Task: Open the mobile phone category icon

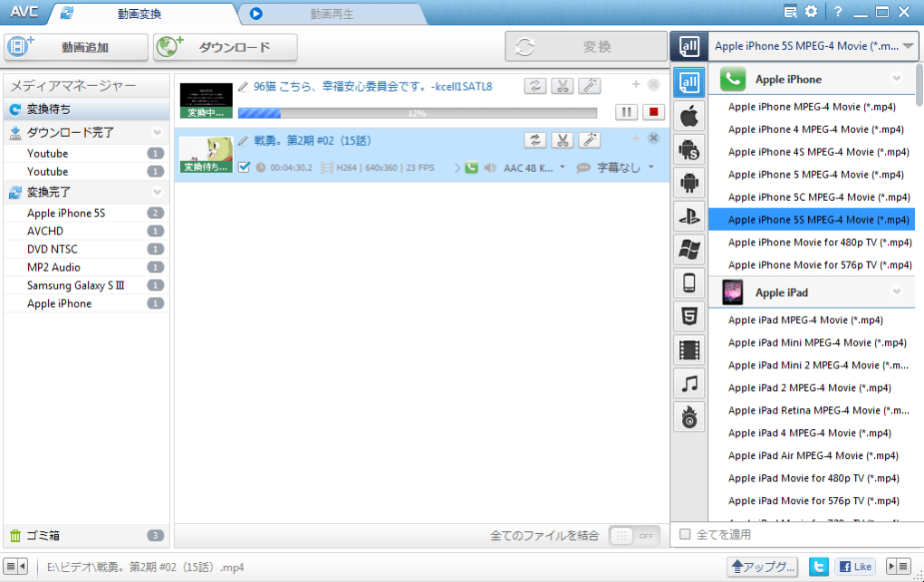Action: 688,283
